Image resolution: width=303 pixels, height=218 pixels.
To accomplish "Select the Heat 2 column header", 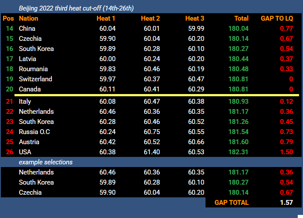I will coord(150,18).
